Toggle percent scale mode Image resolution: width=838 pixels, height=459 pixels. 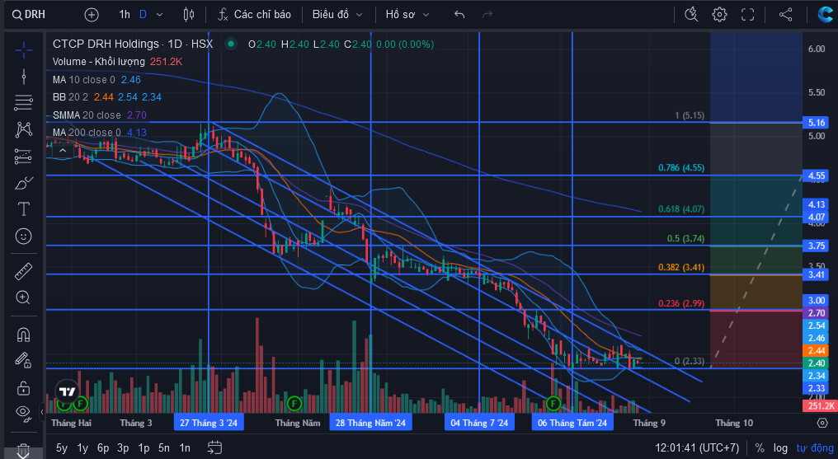pos(760,447)
